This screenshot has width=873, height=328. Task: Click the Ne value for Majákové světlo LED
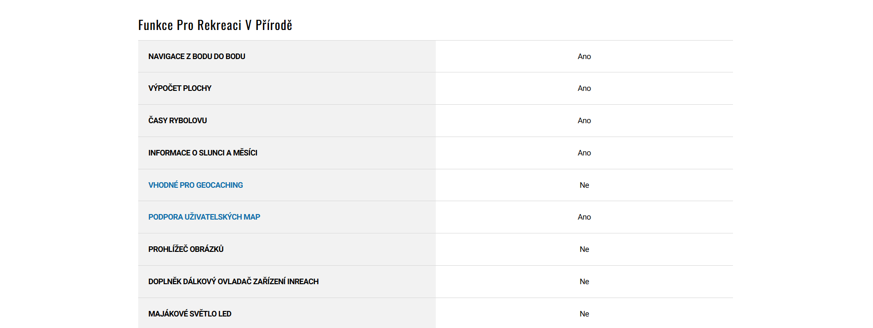point(584,314)
